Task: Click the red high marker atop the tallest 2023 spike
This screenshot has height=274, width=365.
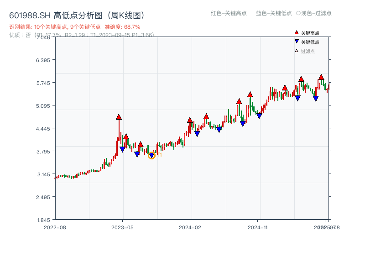Action: click(x=119, y=117)
